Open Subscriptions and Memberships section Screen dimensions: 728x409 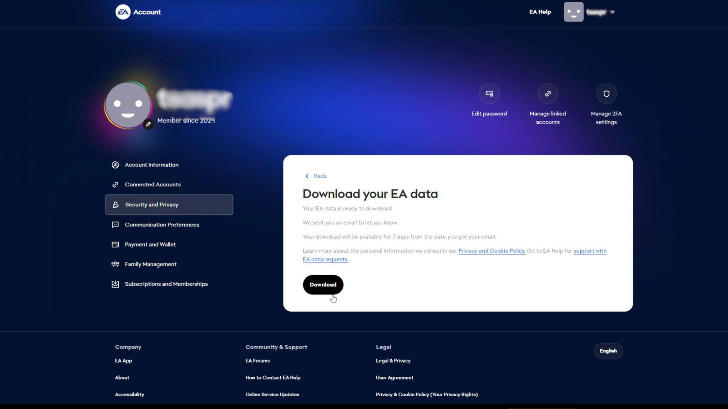[166, 284]
